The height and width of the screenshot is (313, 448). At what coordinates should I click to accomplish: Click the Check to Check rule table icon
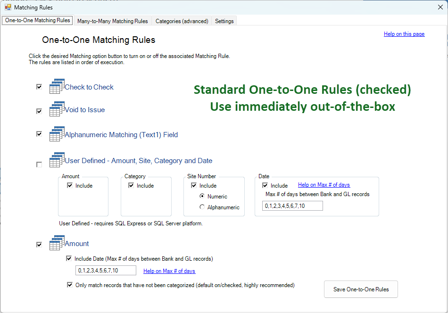coord(57,87)
